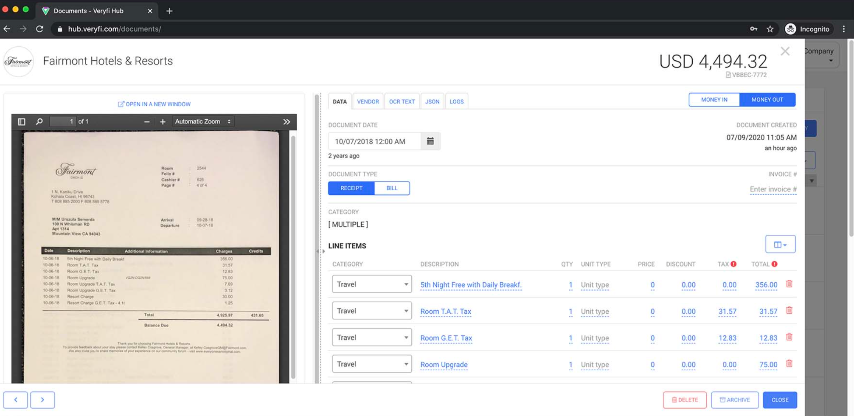Open the saved passwords key icon
Image resolution: width=854 pixels, height=416 pixels.
pos(753,29)
